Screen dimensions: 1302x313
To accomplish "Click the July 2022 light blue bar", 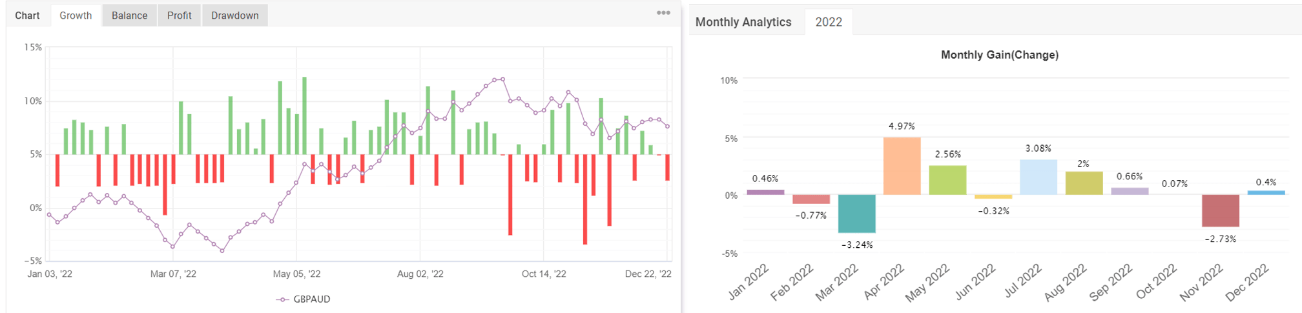I will pos(1038,177).
